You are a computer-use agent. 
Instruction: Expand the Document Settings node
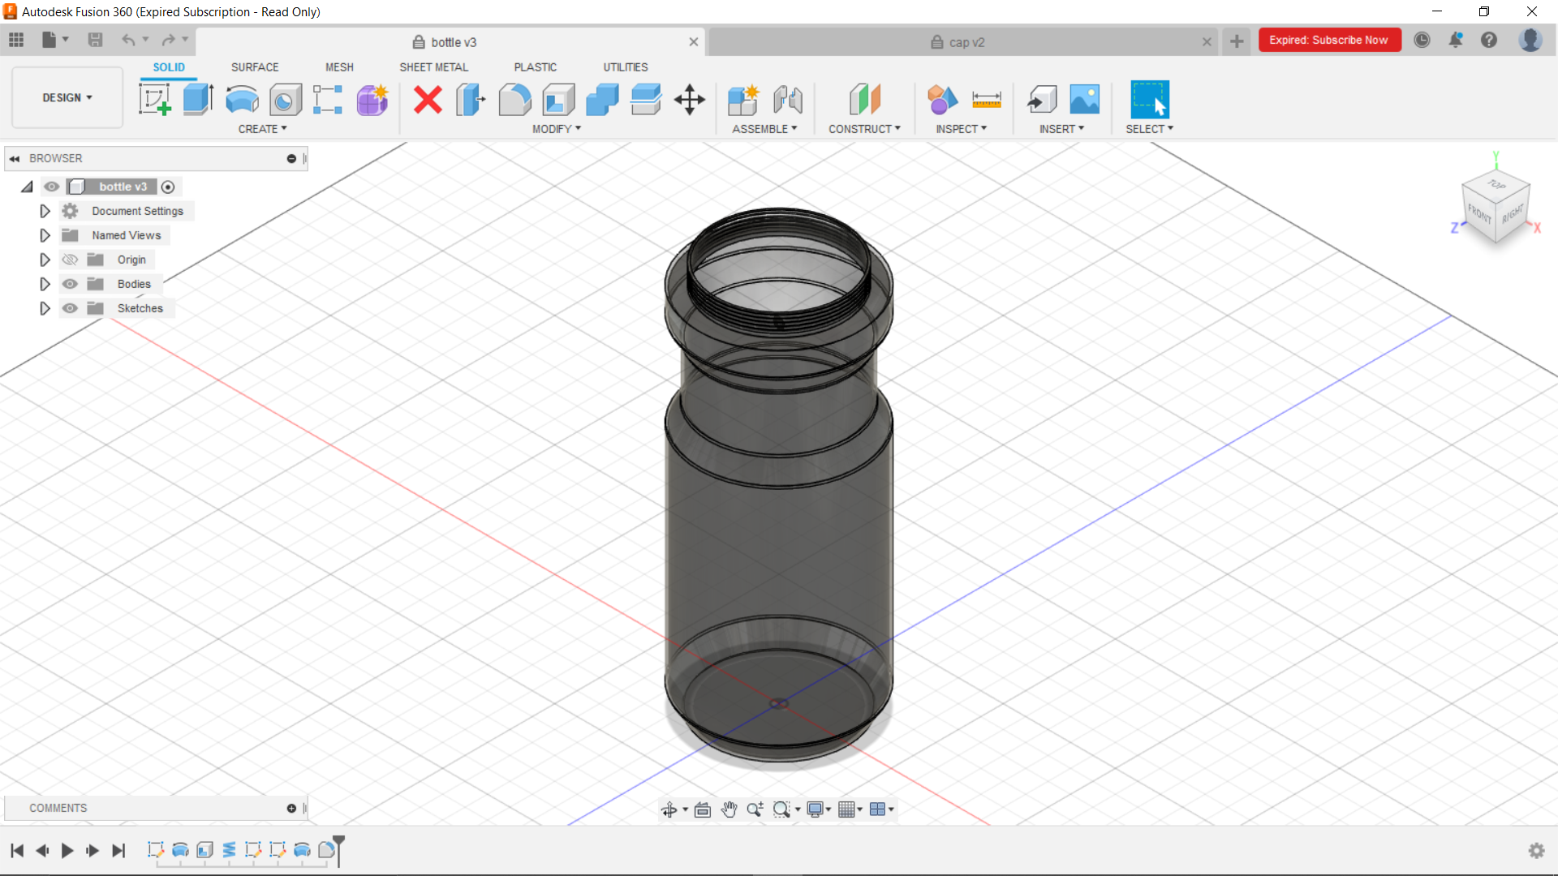(x=45, y=211)
